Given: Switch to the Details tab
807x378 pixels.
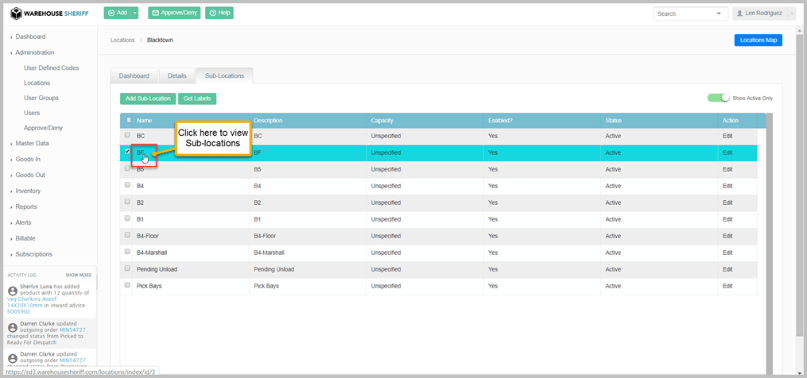Looking at the screenshot, I should click(x=177, y=76).
